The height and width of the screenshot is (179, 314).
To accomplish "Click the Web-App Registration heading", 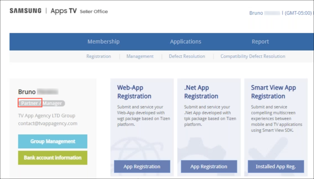I will click(134, 92).
